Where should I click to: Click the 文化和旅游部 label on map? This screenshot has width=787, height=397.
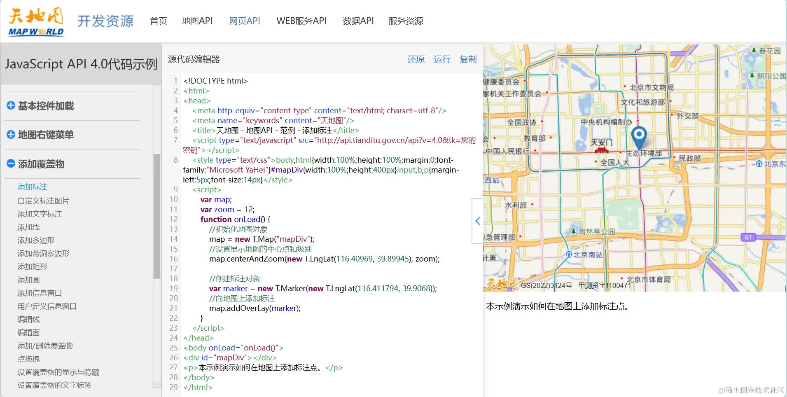click(x=643, y=102)
